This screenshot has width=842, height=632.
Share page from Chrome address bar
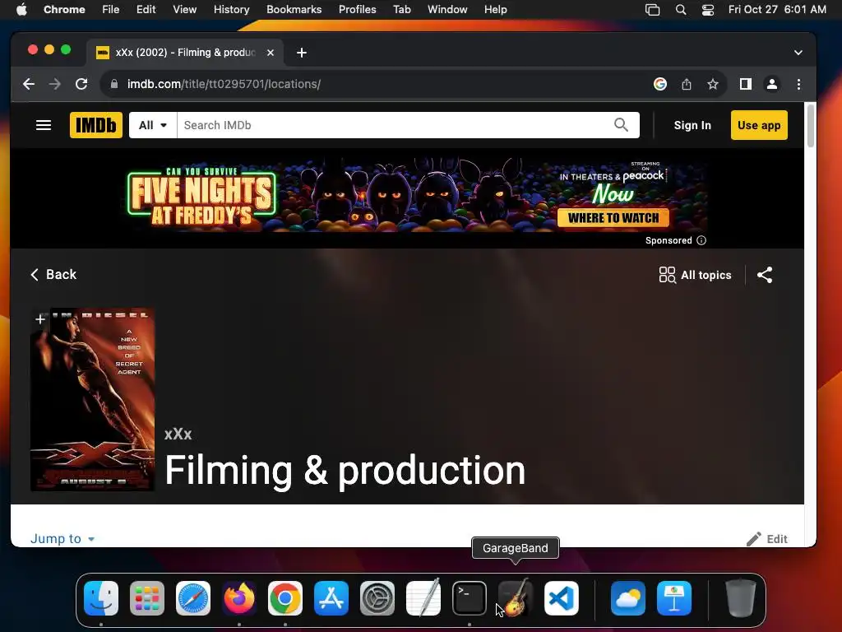click(x=687, y=84)
